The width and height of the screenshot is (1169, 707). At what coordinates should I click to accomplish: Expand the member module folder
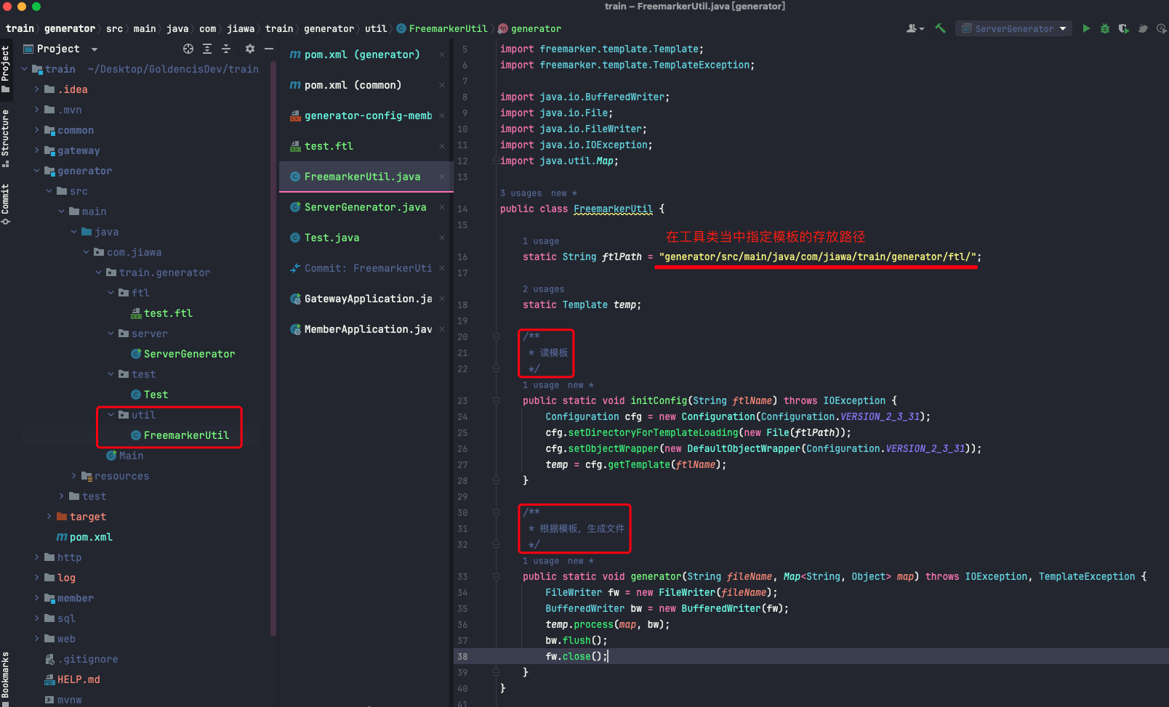click(36, 598)
